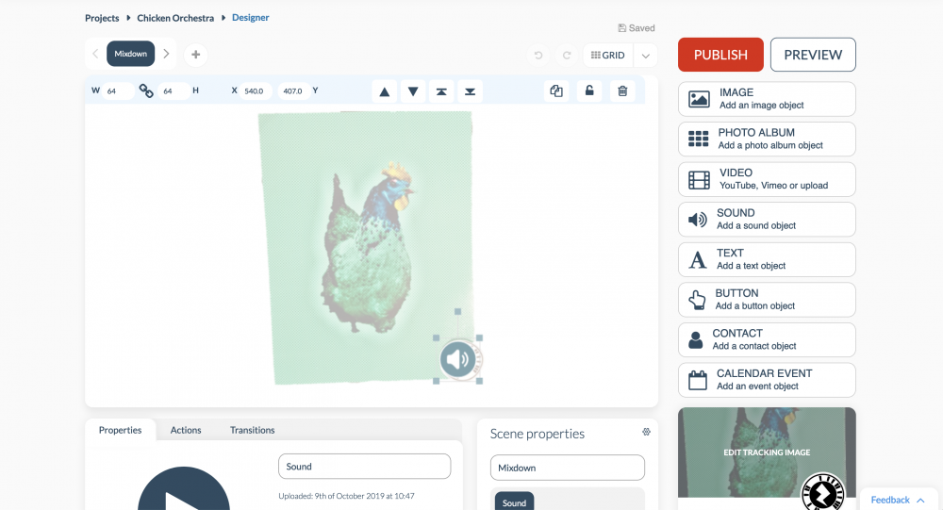This screenshot has height=510, width=943.
Task: Click the send to back icon
Action: coord(471,91)
